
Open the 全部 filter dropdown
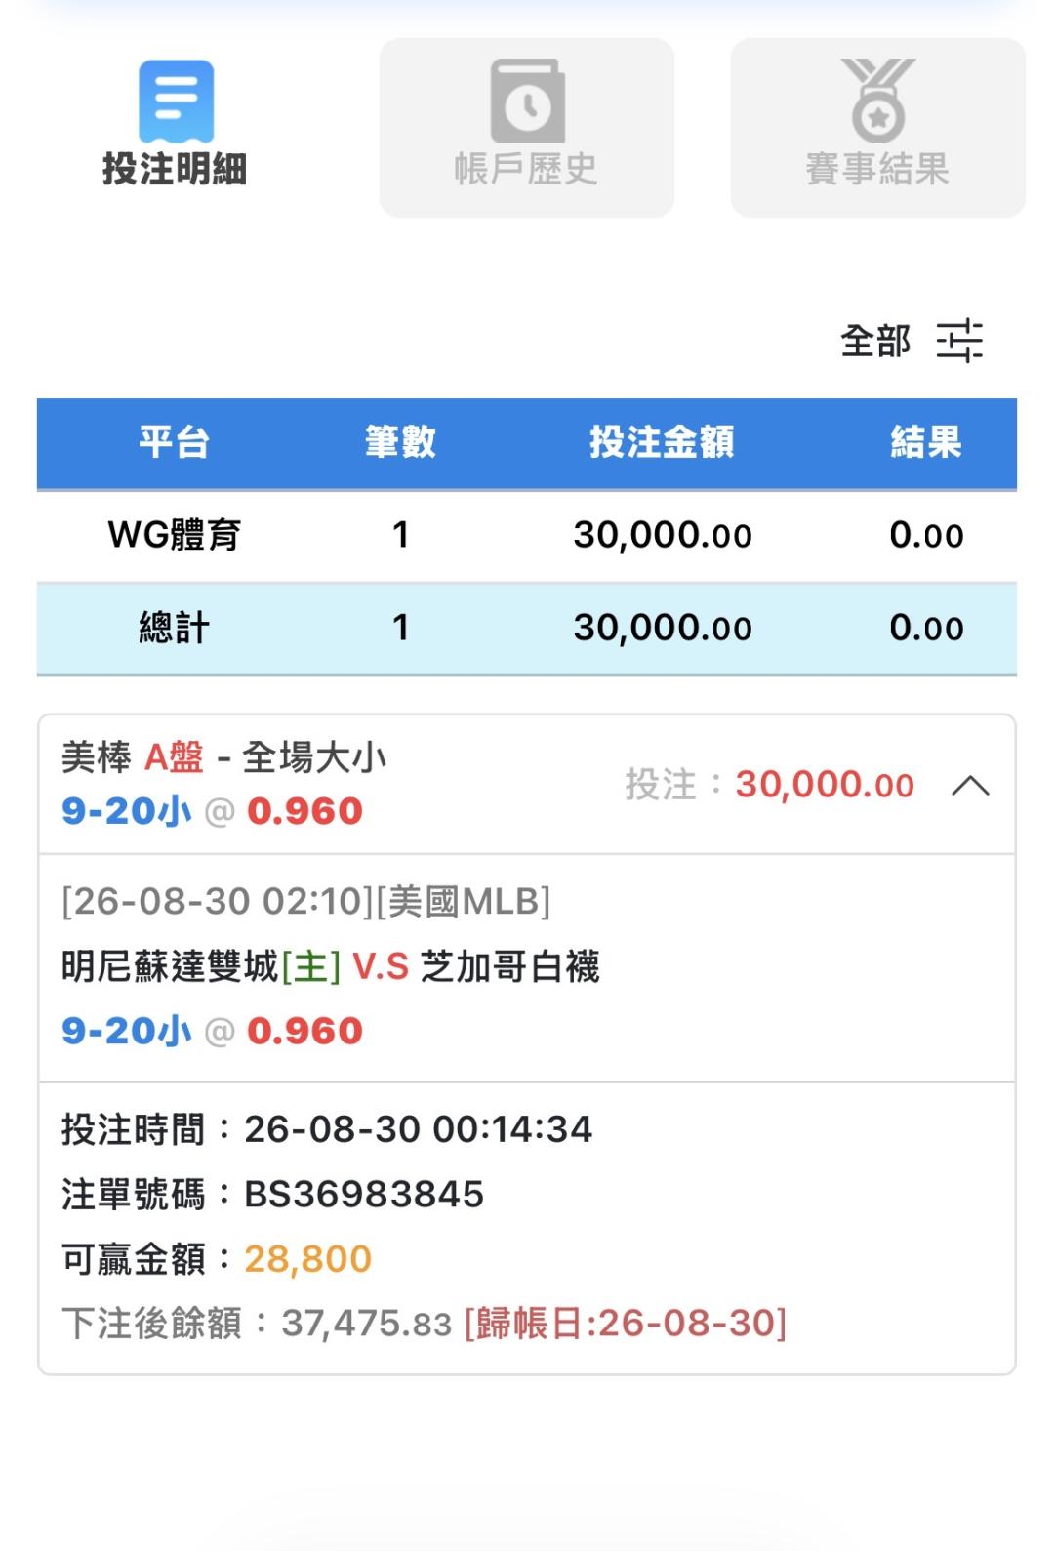click(x=875, y=341)
